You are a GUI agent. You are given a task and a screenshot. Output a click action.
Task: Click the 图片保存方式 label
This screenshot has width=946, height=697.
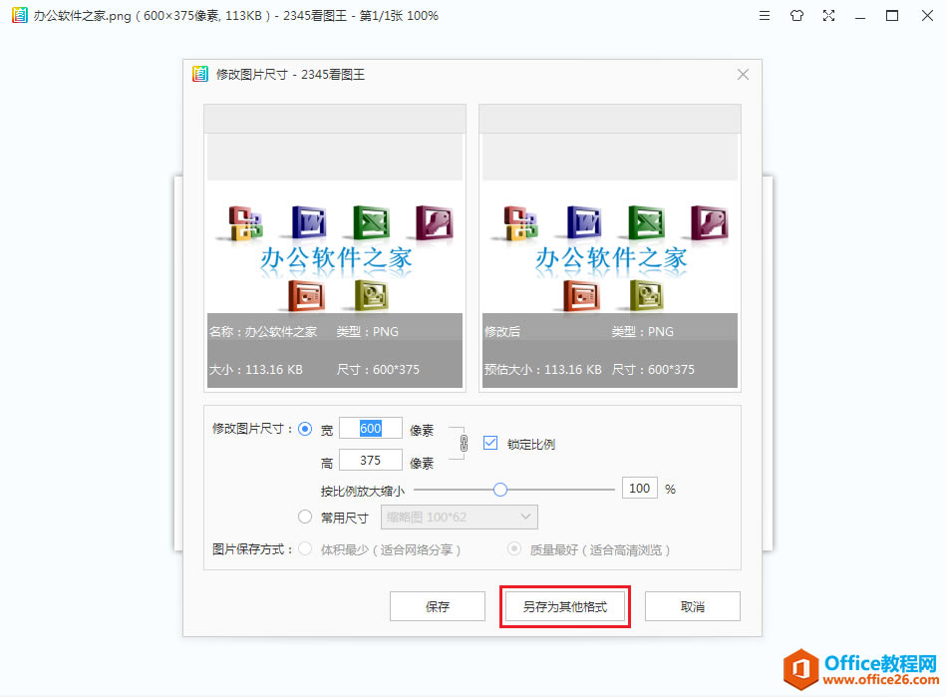[x=252, y=549]
